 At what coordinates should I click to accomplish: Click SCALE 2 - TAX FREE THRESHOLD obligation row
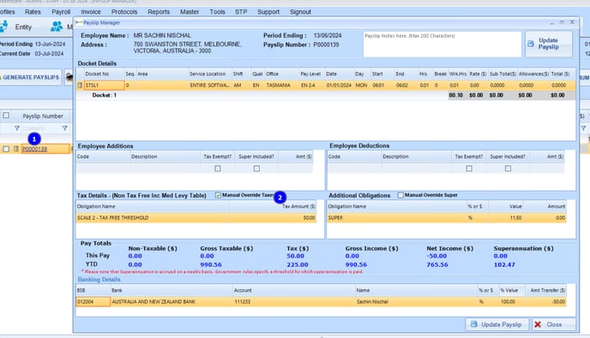click(x=196, y=218)
